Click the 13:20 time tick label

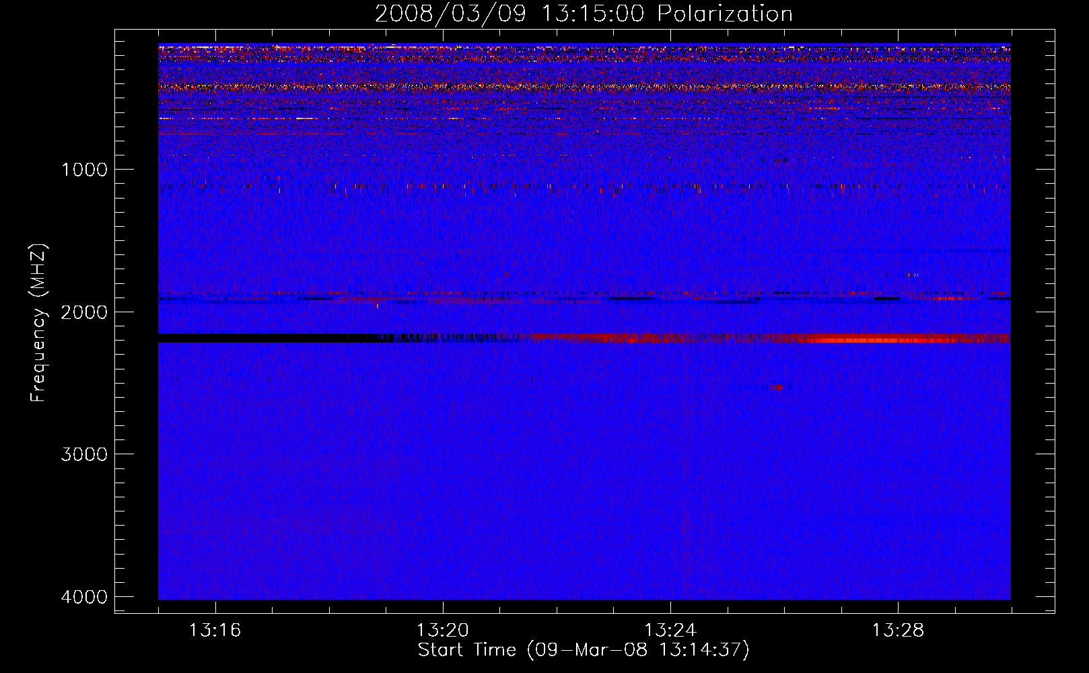tap(442, 630)
